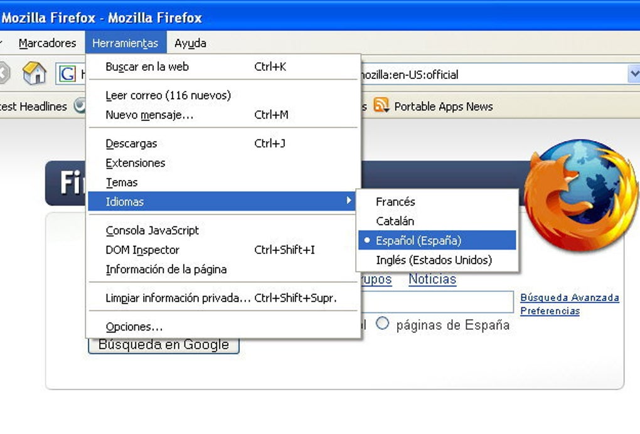Switch language to Catalán

tap(437, 221)
